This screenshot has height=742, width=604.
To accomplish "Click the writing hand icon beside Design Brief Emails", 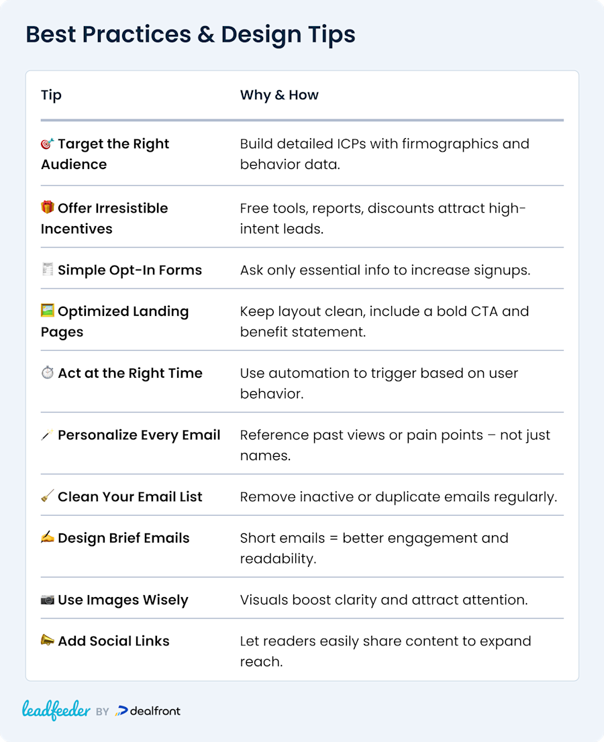I will [x=48, y=537].
